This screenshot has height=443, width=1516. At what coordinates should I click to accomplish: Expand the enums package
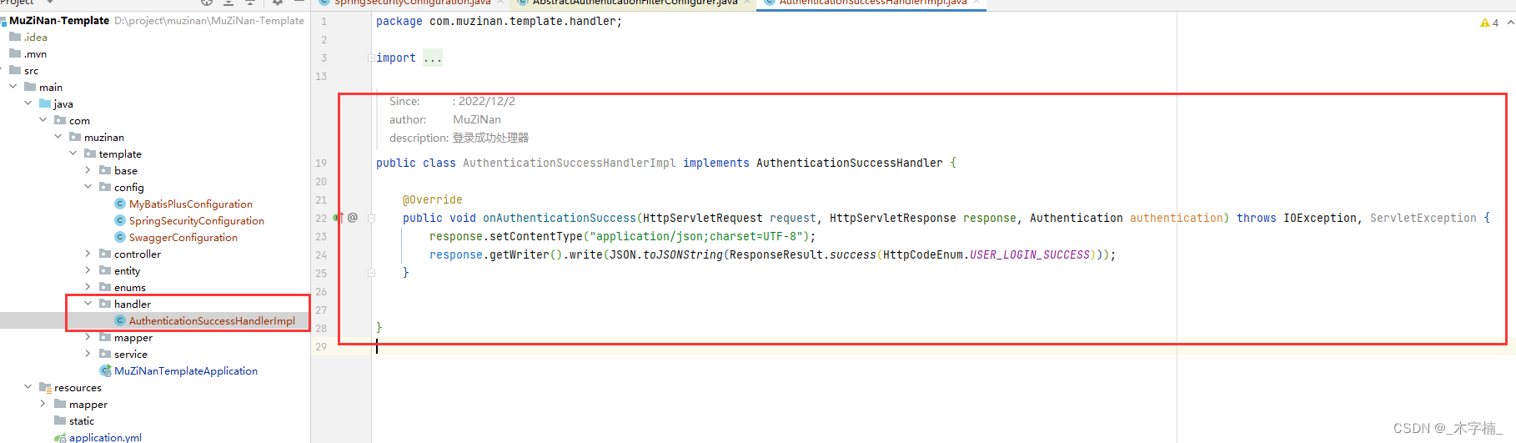point(88,287)
